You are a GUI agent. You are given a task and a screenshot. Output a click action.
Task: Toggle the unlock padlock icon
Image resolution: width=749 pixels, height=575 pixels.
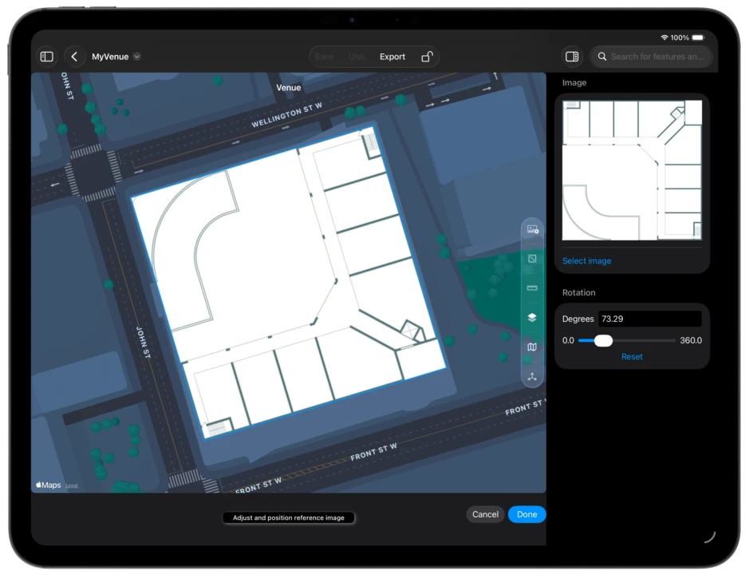[427, 57]
